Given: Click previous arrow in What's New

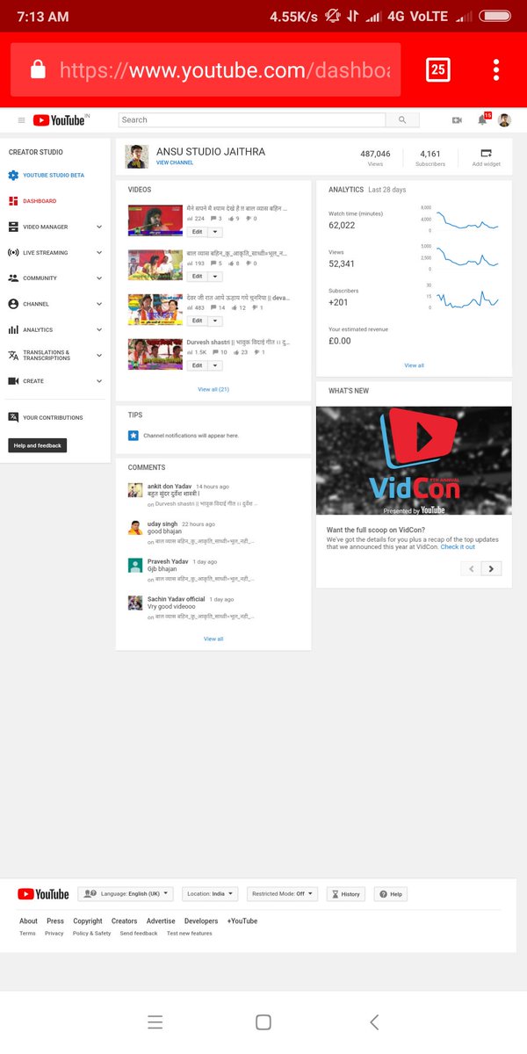Looking at the screenshot, I should [472, 568].
